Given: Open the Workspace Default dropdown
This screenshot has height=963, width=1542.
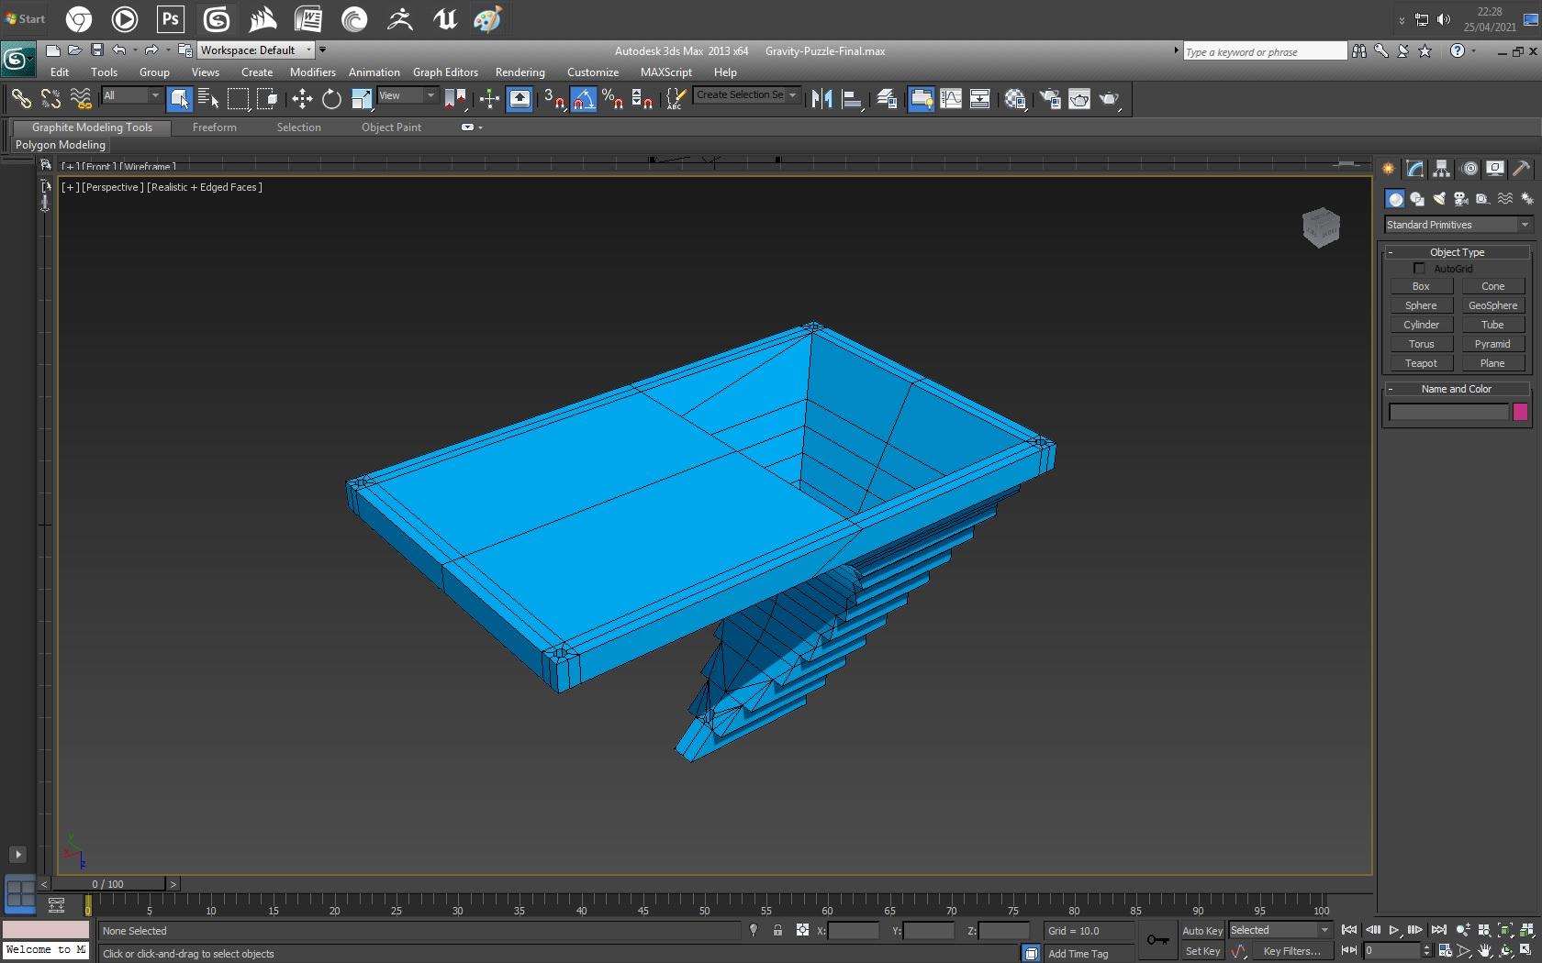Looking at the screenshot, I should click(x=256, y=50).
